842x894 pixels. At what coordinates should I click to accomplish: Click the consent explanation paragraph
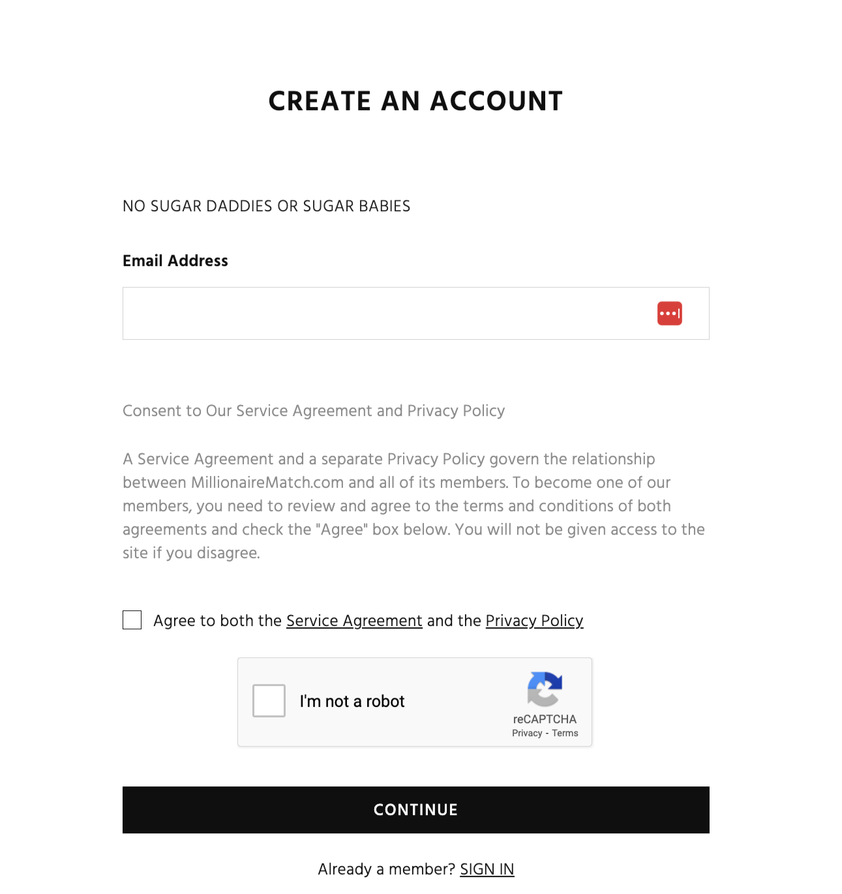coord(413,505)
